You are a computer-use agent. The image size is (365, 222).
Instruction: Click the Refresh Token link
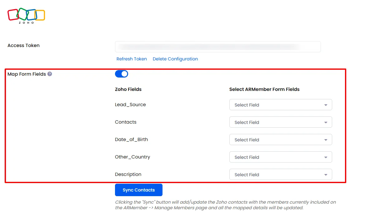click(x=132, y=59)
